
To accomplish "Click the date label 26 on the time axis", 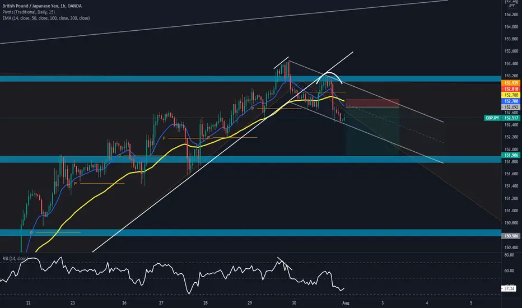I will [x=124, y=303].
